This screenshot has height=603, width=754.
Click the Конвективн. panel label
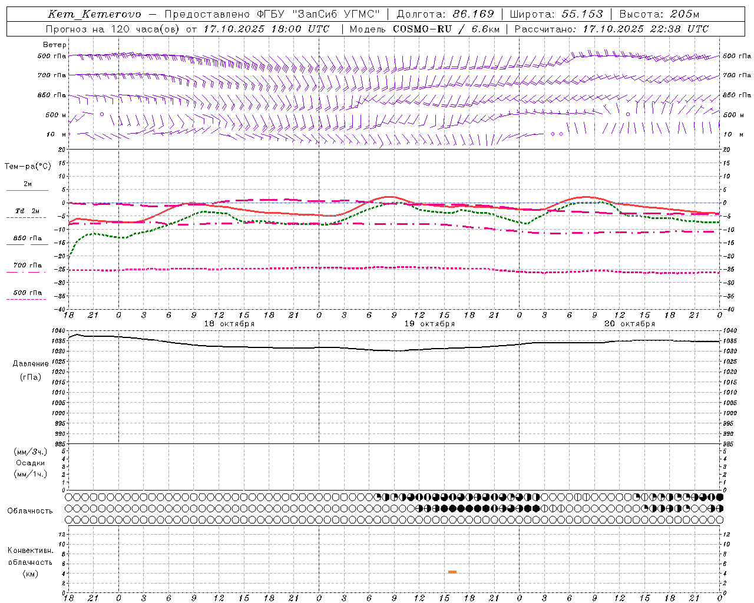click(31, 551)
